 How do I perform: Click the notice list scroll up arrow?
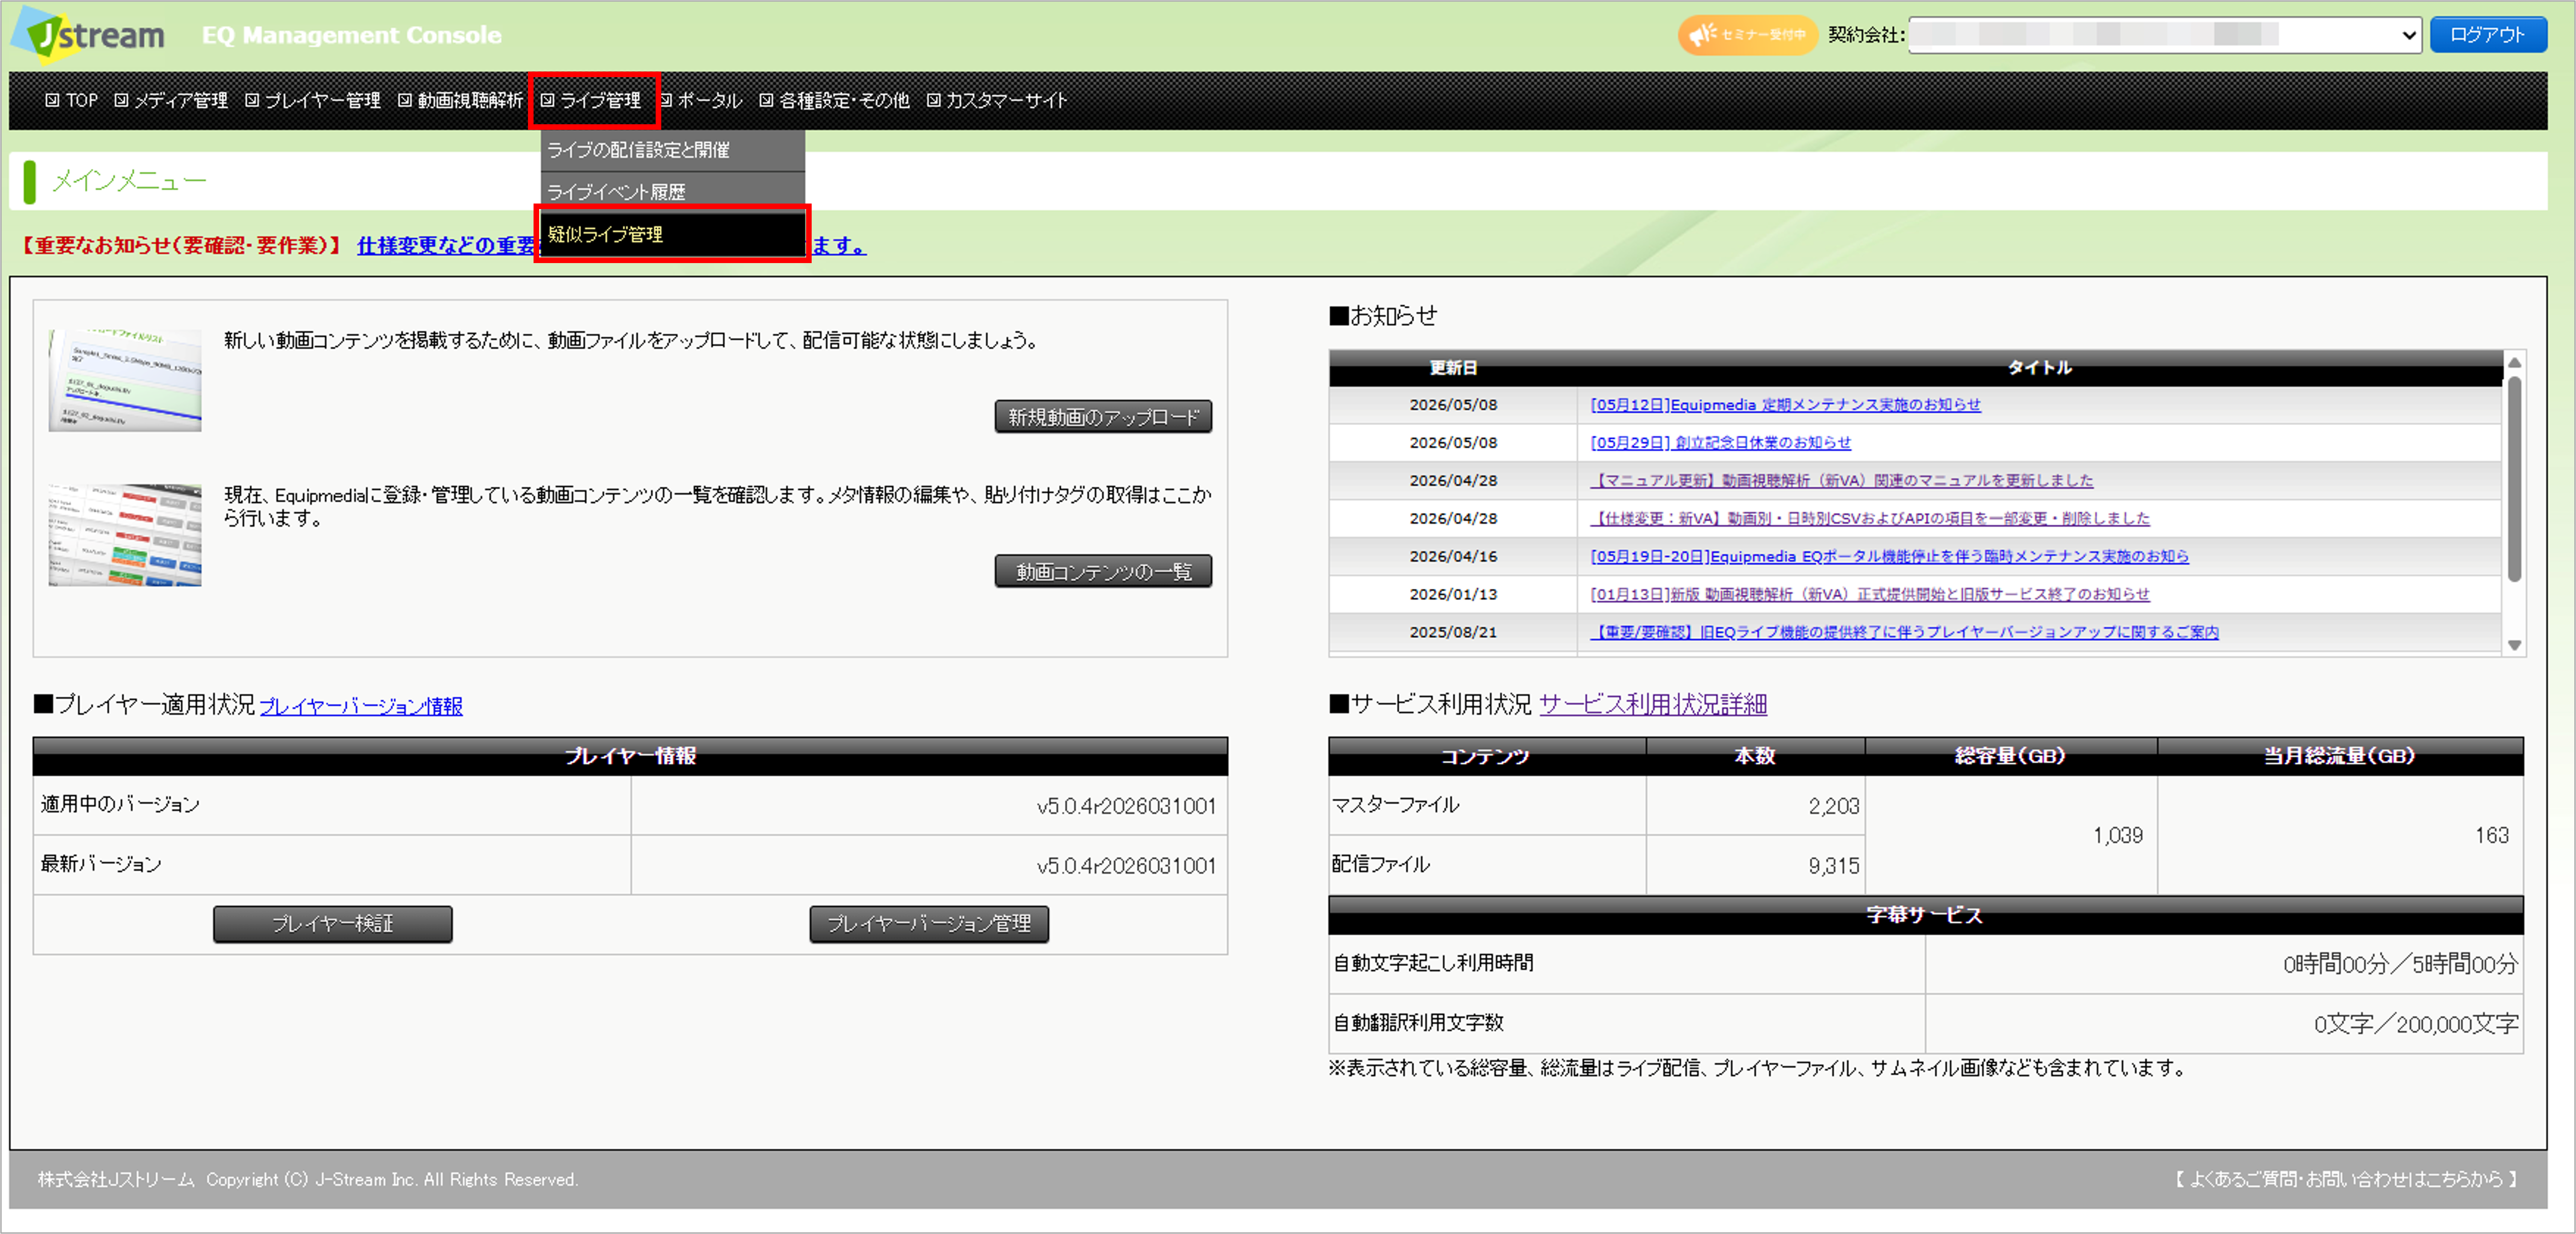(x=2514, y=362)
